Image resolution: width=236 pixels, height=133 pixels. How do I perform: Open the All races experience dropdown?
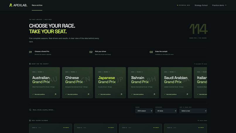(x=166, y=111)
